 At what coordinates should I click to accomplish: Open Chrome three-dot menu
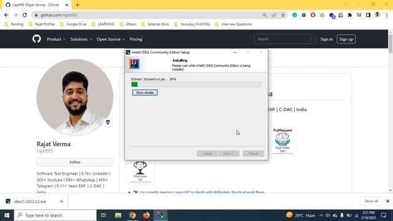[387, 15]
